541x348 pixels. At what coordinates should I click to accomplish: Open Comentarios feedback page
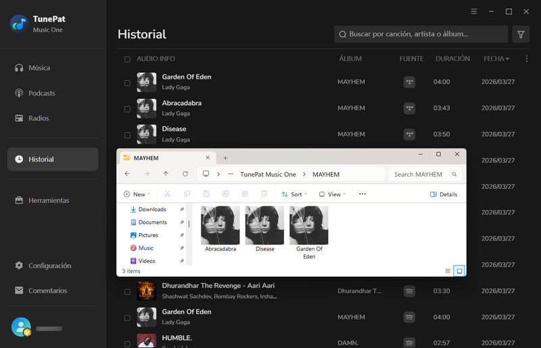pyautogui.click(x=41, y=290)
